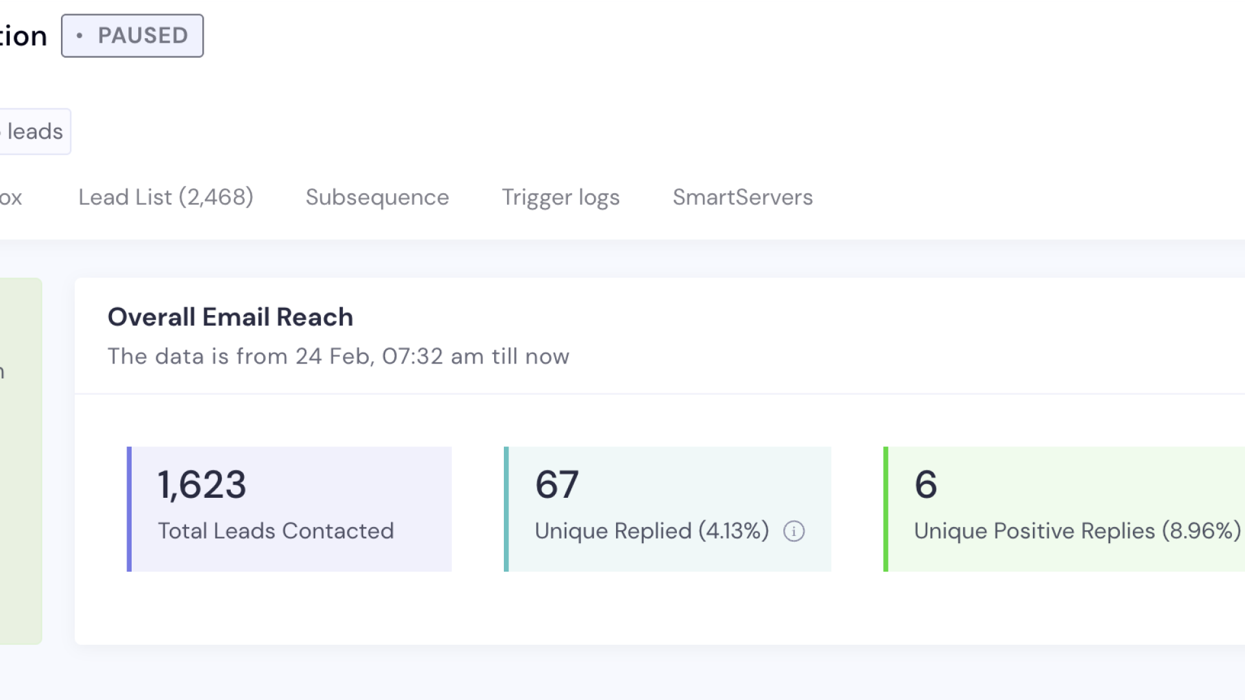
Task: Click the data range subtitle text
Action: point(338,356)
